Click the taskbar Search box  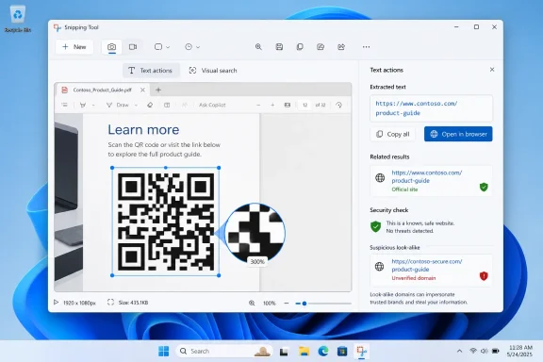click(224, 352)
